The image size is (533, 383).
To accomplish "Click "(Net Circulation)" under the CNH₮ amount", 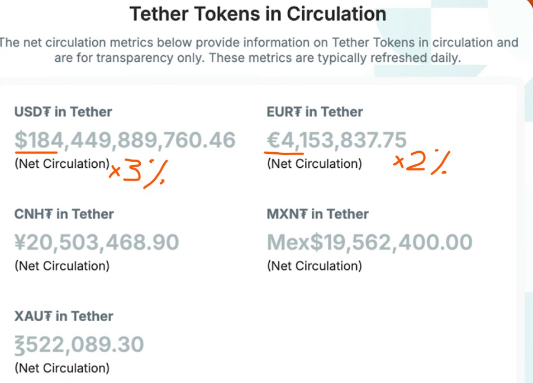I will point(61,266).
